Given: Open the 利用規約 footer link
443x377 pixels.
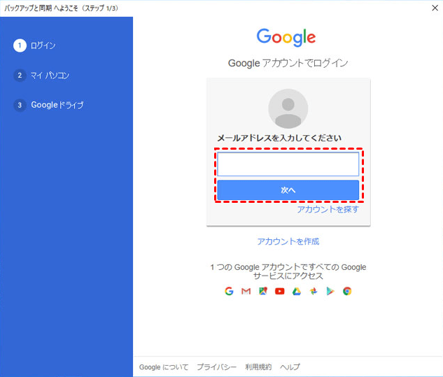Looking at the screenshot, I should click(258, 367).
